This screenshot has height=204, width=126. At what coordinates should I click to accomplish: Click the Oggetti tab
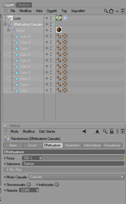tap(9, 5)
